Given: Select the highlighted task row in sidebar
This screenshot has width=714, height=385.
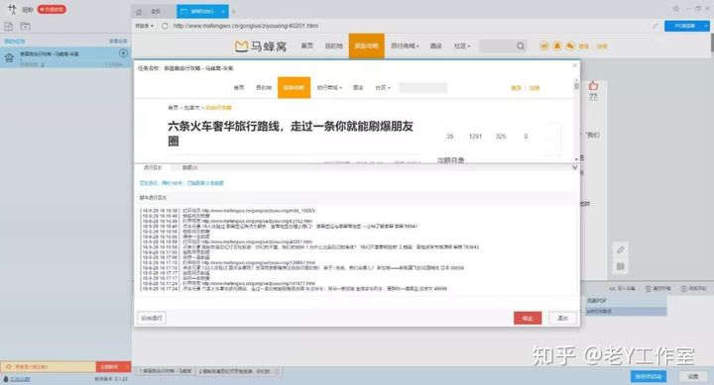Looking at the screenshot, I should click(x=65, y=57).
